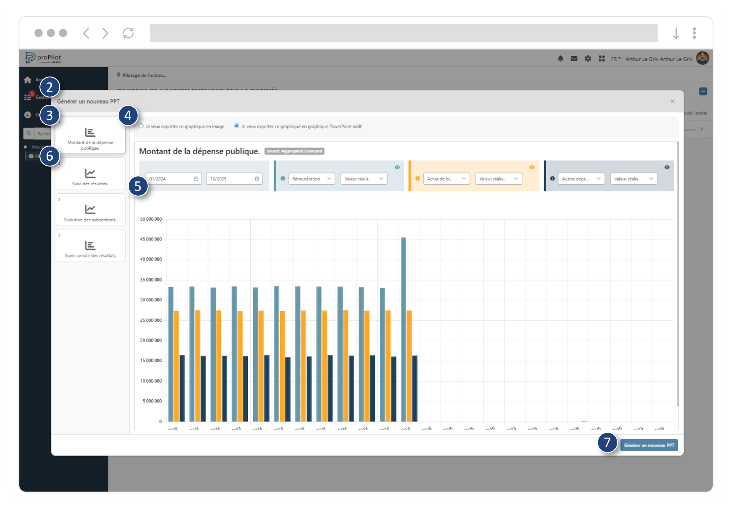Select Montant de la dépense publique slide

[x=90, y=136]
